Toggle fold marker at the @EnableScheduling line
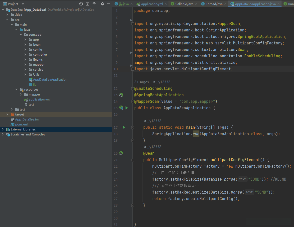Viewport: 294px width, 227px height. pos(133,89)
